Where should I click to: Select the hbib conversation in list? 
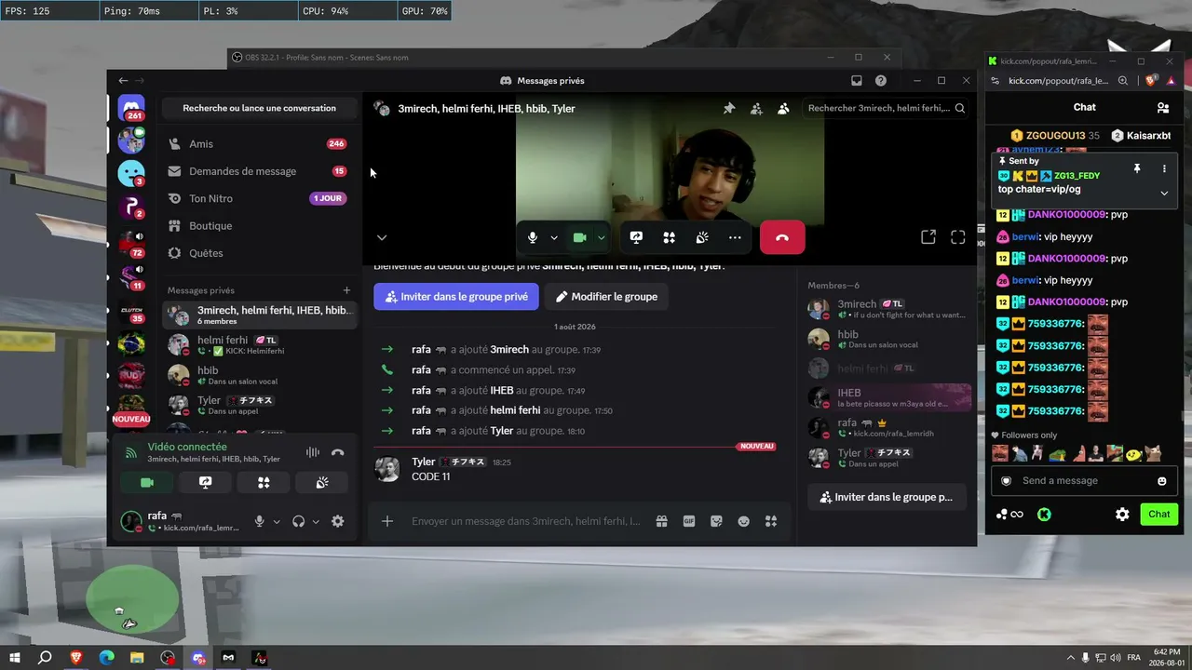pyautogui.click(x=259, y=375)
